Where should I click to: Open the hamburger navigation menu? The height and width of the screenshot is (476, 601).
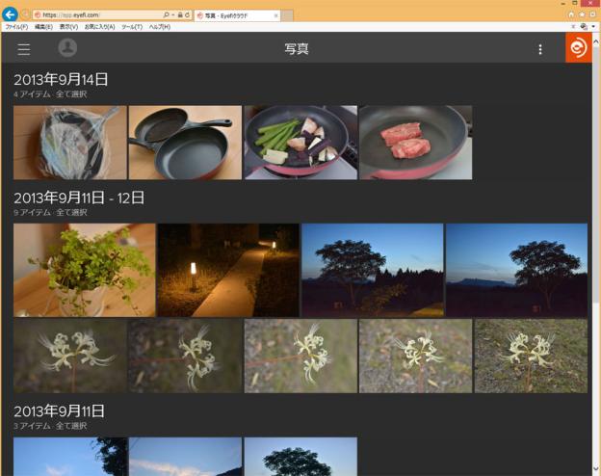[x=24, y=49]
